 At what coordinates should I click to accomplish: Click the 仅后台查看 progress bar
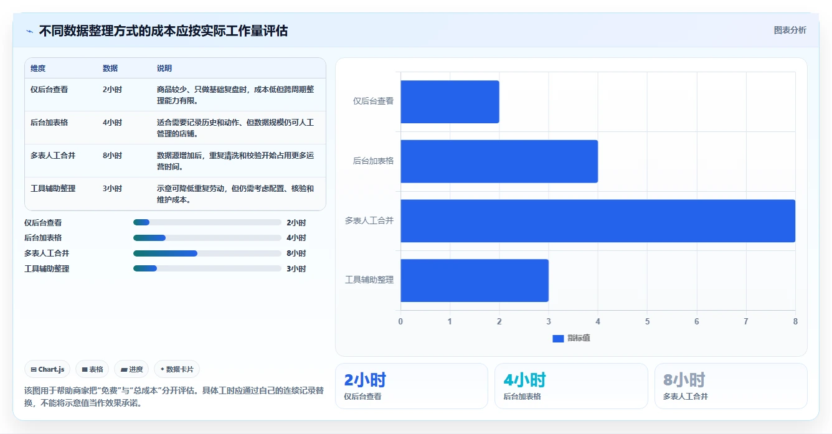tap(207, 222)
